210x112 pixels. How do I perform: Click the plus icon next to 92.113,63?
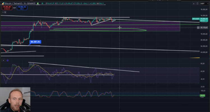[x=199, y=27]
